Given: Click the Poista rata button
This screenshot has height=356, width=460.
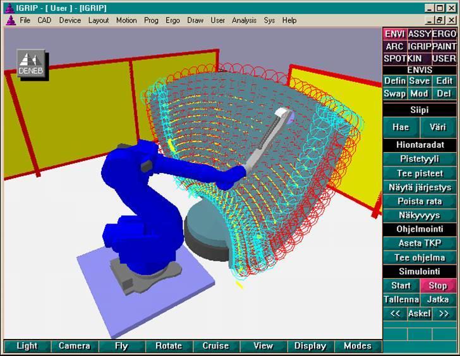Looking at the screenshot, I should [420, 201].
